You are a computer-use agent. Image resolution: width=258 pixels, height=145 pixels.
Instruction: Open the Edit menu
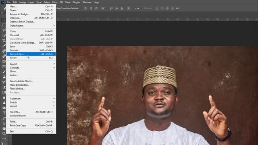coord(15,2)
